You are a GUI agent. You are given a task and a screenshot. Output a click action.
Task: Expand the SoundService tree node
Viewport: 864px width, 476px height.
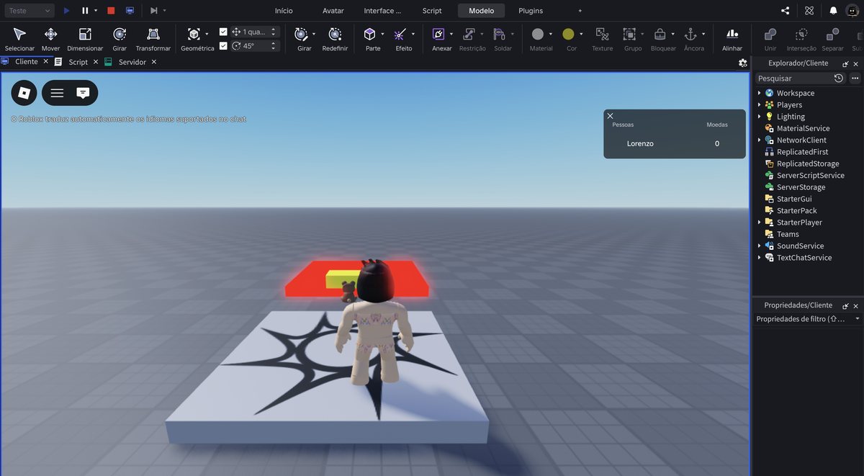759,246
